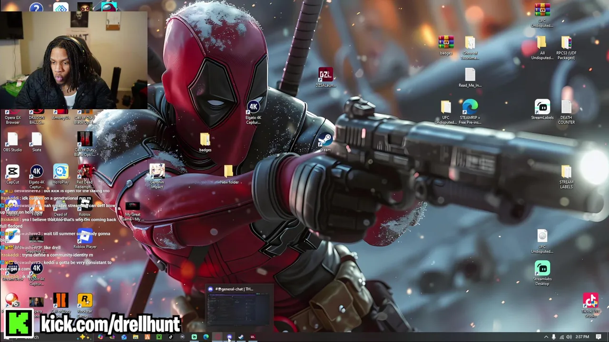
Task: Open CapCut desktop shortcut
Action: click(x=12, y=174)
